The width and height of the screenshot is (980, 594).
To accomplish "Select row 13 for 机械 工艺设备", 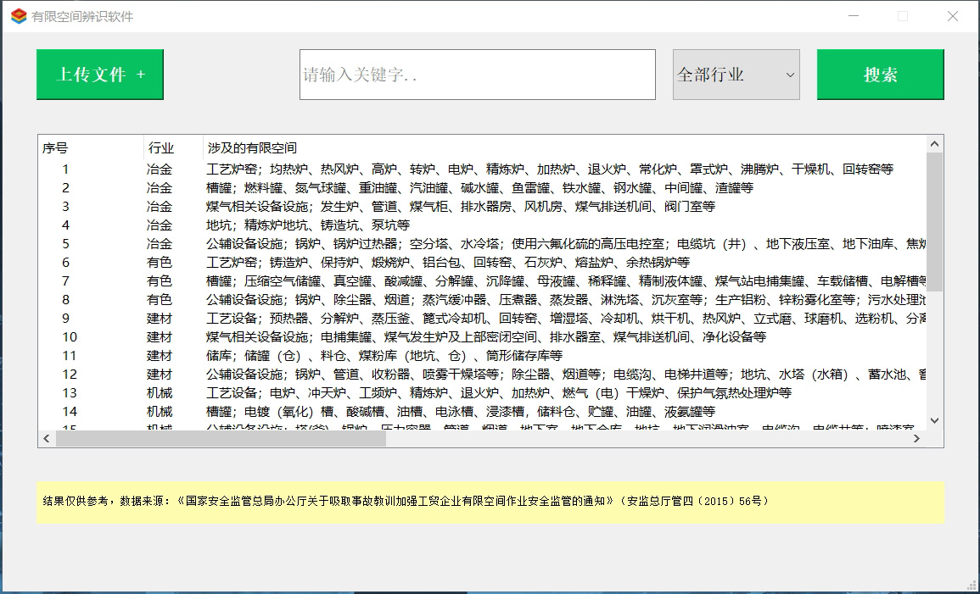I will [339, 392].
